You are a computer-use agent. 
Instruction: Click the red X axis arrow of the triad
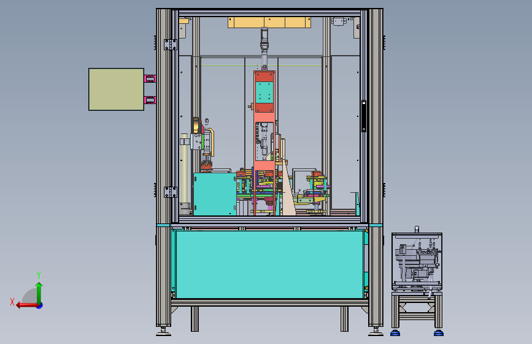26,305
